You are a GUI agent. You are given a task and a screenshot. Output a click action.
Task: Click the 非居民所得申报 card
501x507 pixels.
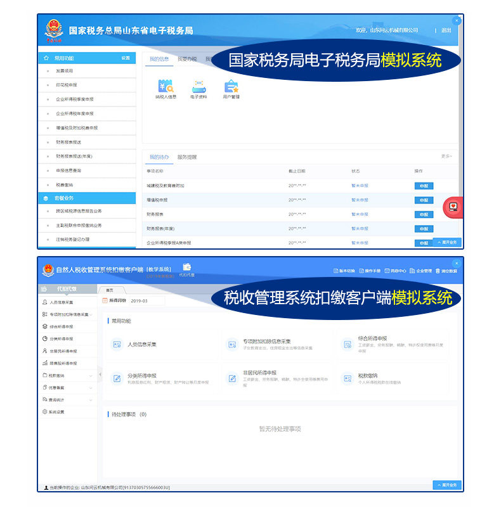[x=277, y=378]
